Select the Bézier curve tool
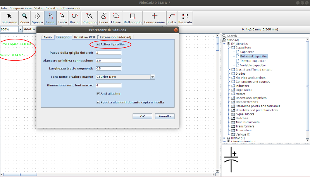 click(x=74, y=18)
